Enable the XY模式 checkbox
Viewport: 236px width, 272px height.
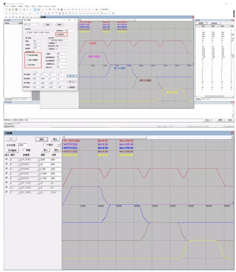pyautogui.click(x=44, y=145)
